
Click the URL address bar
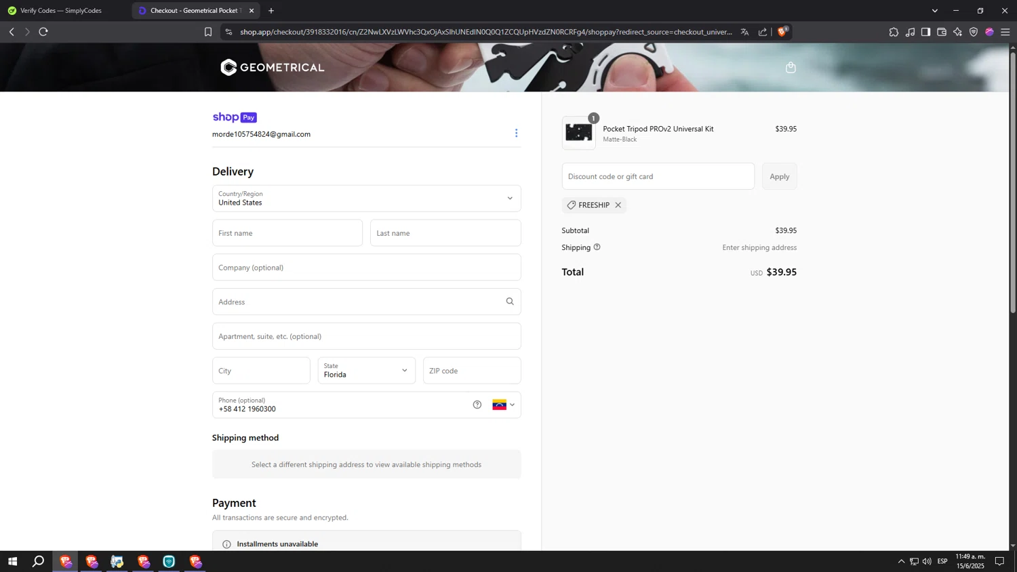pos(485,32)
